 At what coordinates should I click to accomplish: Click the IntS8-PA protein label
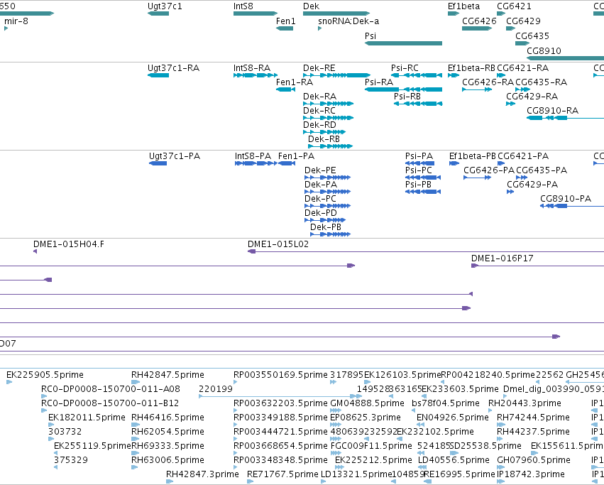(x=253, y=156)
